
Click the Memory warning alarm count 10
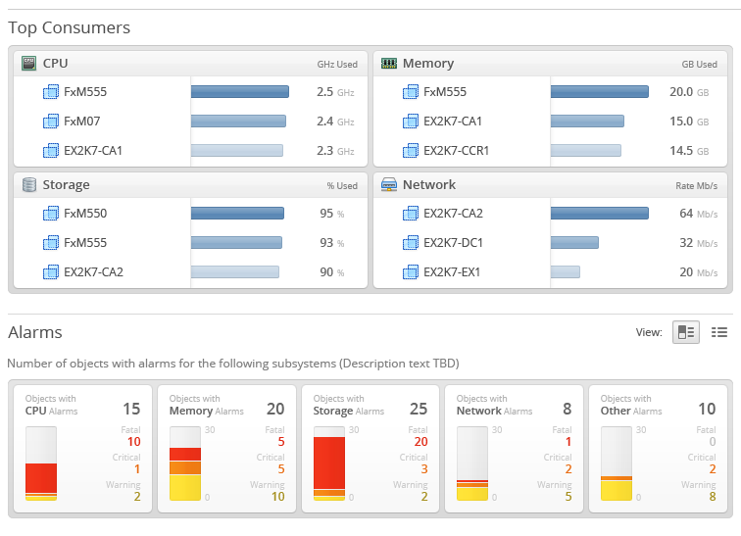click(x=276, y=497)
